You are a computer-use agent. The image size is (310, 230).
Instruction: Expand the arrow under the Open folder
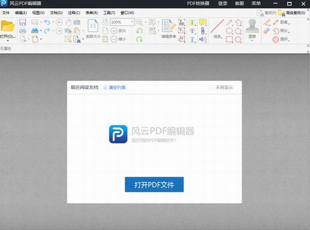point(8,41)
